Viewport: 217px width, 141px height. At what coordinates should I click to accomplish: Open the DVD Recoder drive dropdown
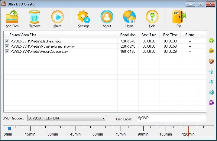pyautogui.click(x=66, y=118)
